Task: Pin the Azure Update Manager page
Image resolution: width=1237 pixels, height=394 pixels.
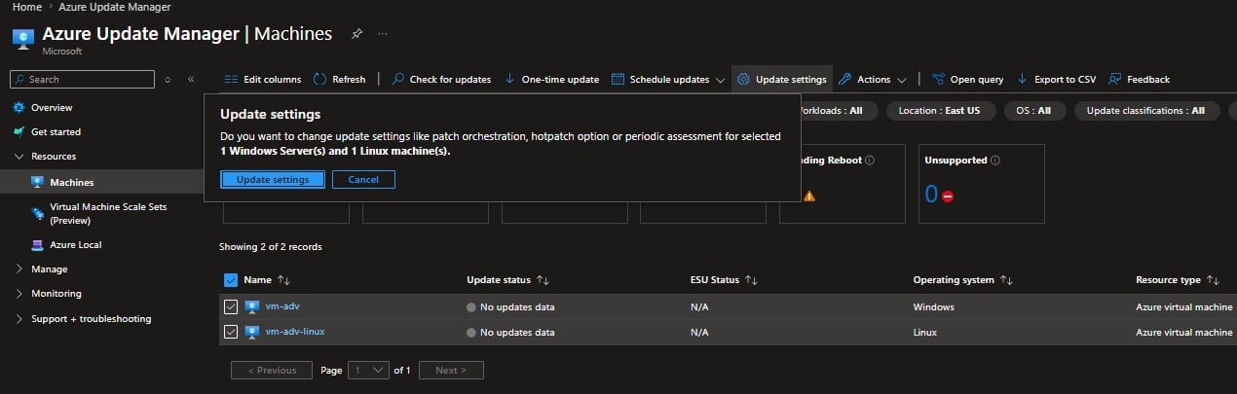Action: point(356,34)
